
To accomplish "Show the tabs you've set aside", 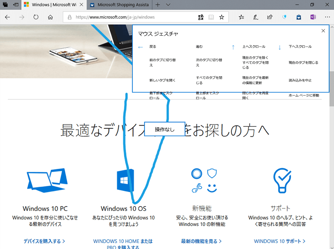I will click(x=6, y=5).
